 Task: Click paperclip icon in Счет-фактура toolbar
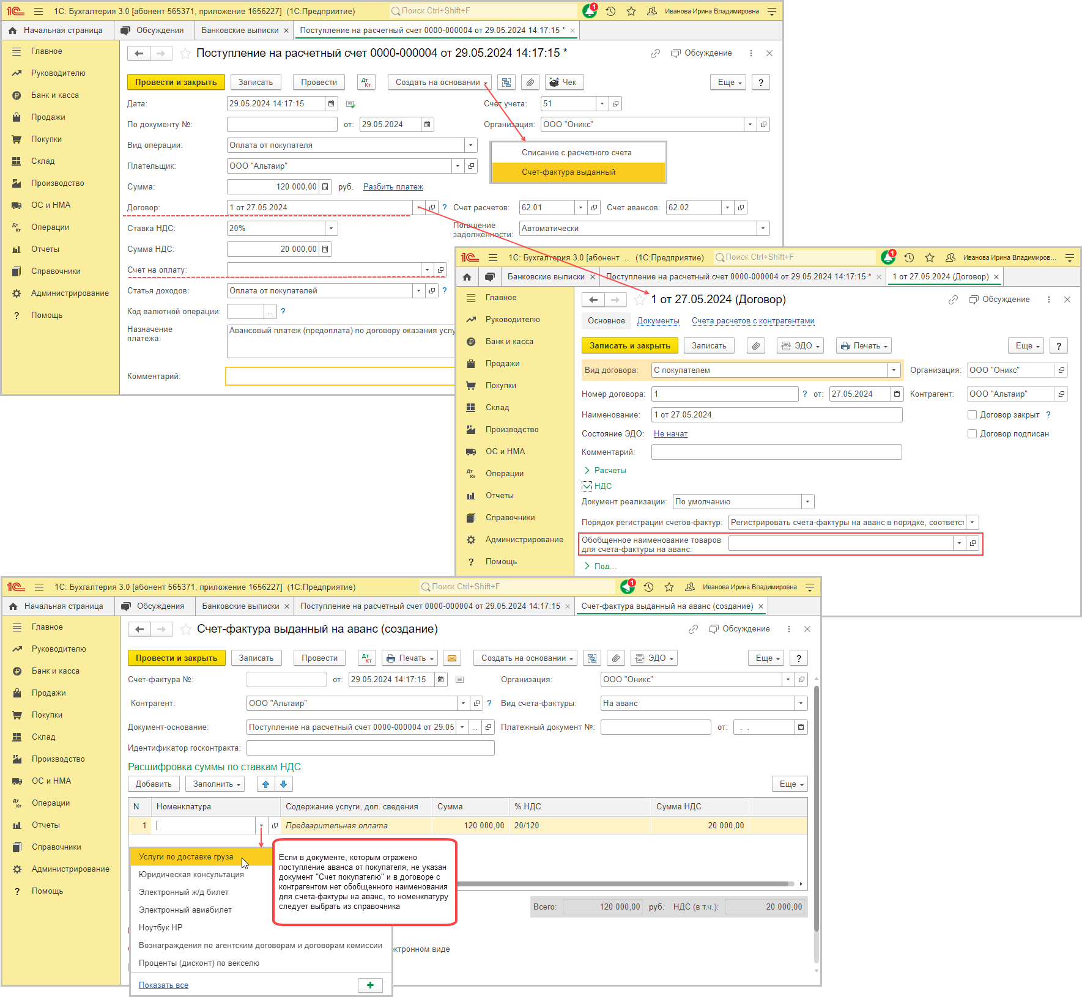tap(616, 658)
